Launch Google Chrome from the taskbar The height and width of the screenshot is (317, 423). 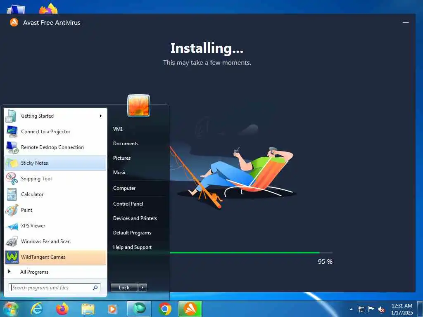click(165, 309)
